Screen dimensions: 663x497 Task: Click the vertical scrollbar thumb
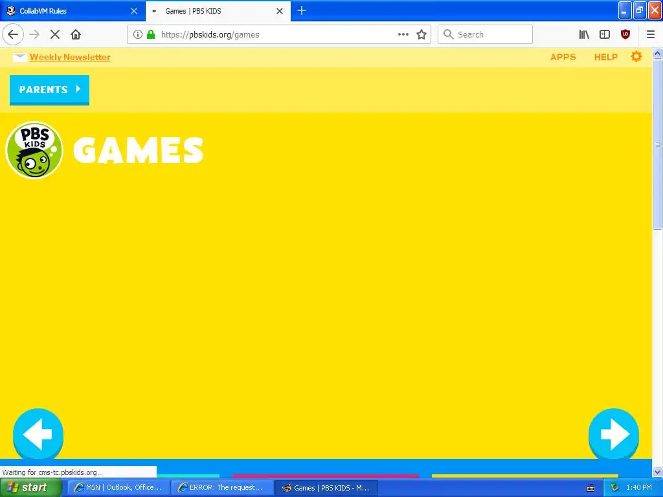coord(657,144)
